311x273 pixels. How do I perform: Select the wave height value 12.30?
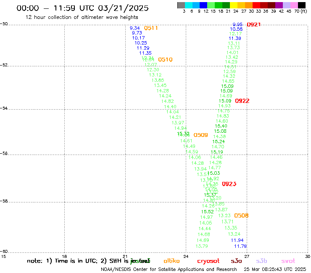coord(153,70)
